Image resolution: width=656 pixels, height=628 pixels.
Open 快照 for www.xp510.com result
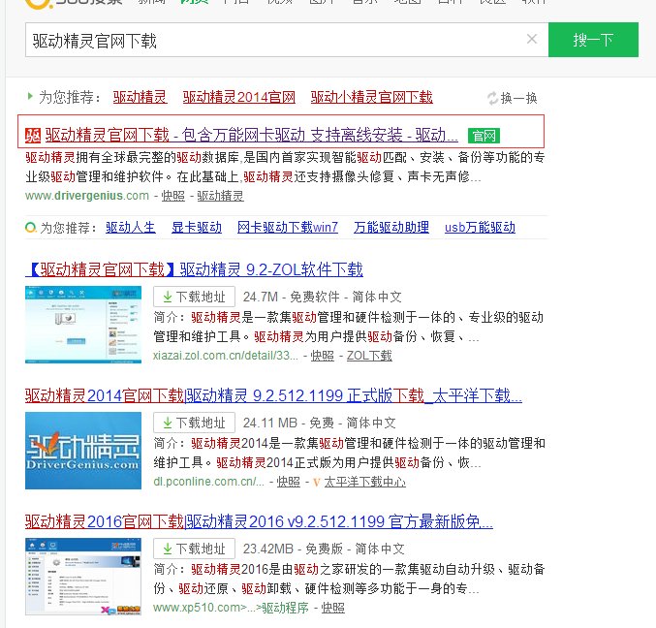pos(333,608)
